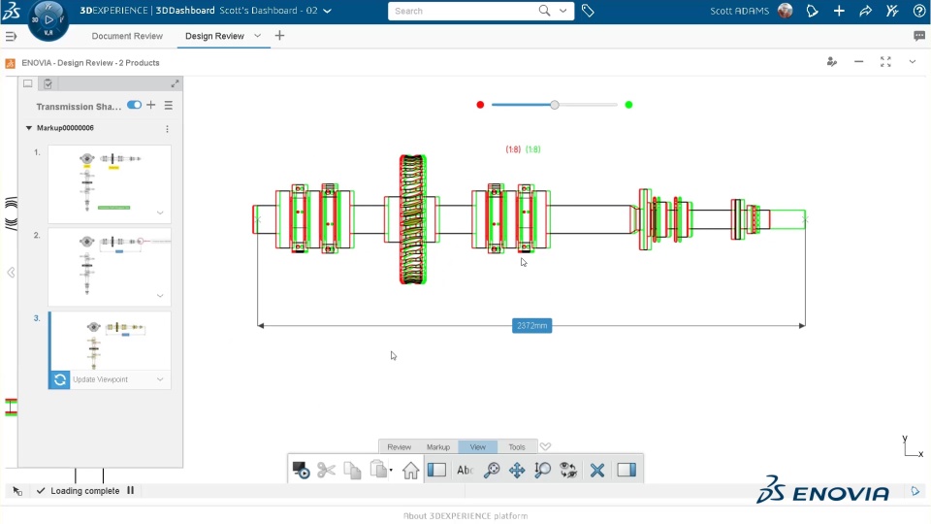Image resolution: width=931 pixels, height=524 pixels.
Task: Click the play arrow beside ENOVIA logo
Action: (915, 491)
